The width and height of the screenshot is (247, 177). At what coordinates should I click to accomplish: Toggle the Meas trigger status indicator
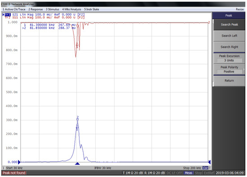pyautogui.click(x=189, y=173)
